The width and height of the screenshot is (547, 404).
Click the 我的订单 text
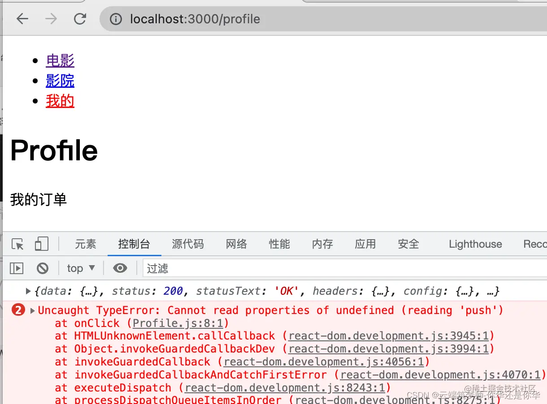39,199
